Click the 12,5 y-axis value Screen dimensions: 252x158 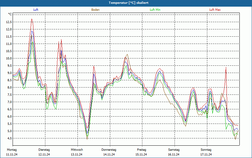click(x=9, y=22)
